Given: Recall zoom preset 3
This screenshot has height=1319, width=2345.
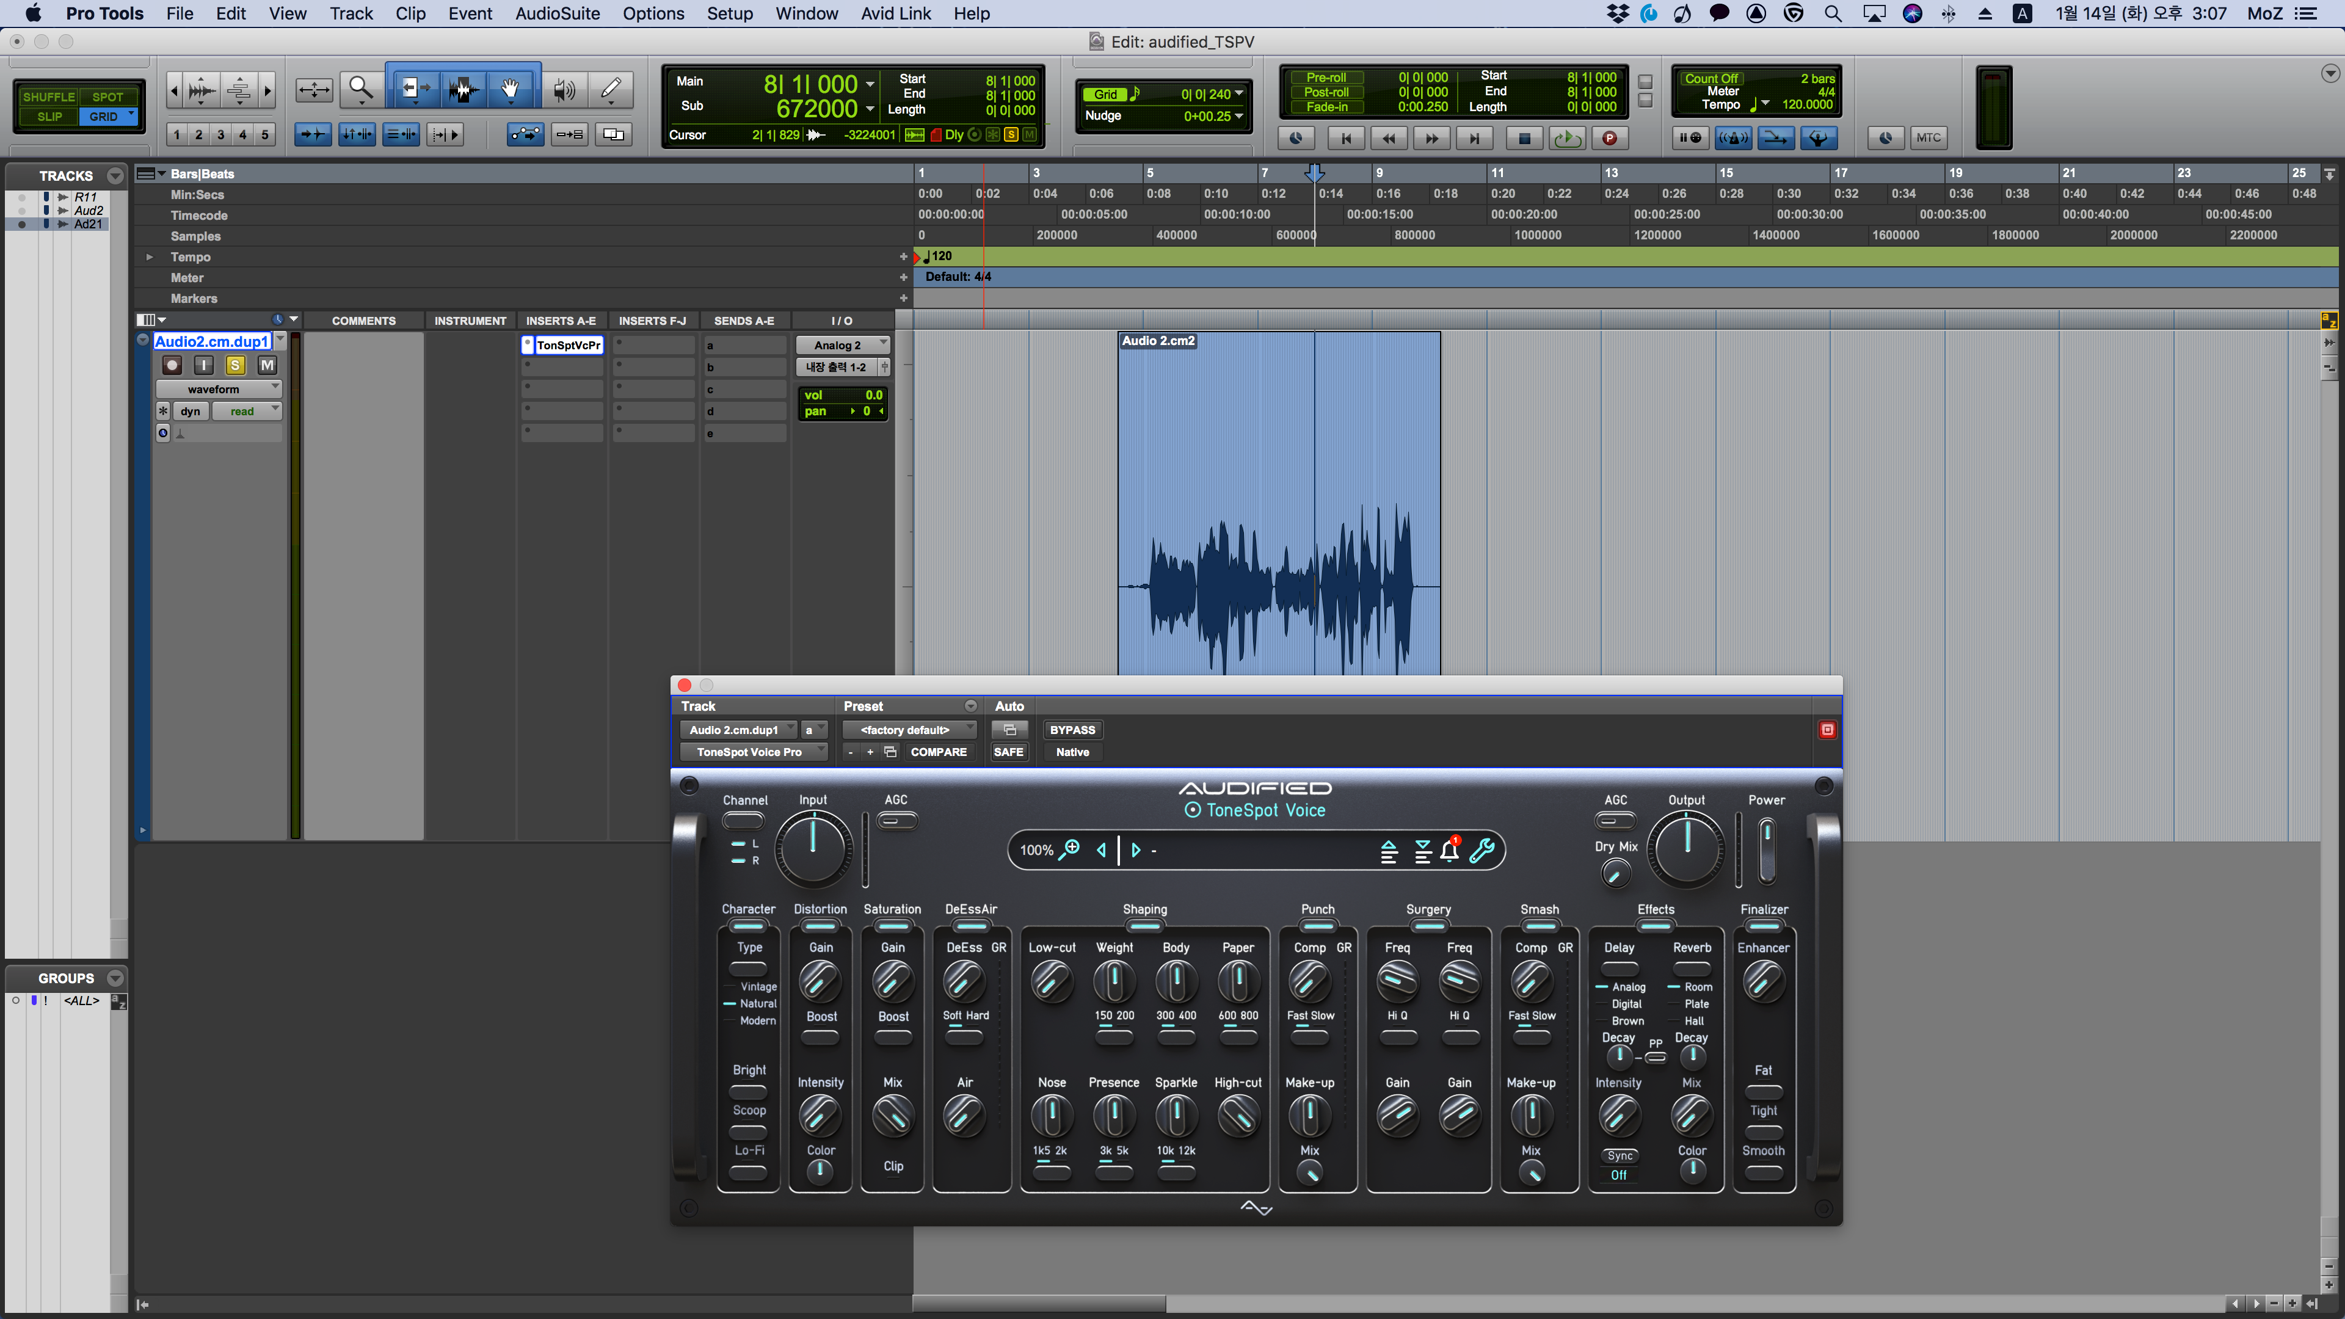Looking at the screenshot, I should pyautogui.click(x=220, y=135).
